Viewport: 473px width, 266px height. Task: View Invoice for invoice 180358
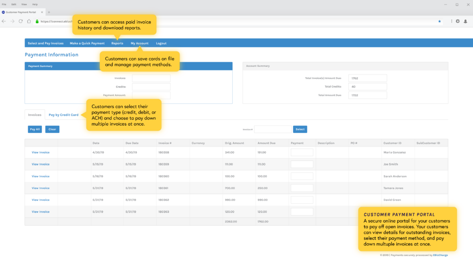tap(41, 153)
